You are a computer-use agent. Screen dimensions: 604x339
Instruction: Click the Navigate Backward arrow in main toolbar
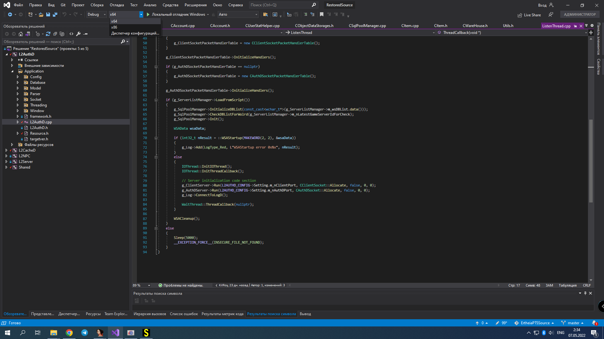point(10,14)
